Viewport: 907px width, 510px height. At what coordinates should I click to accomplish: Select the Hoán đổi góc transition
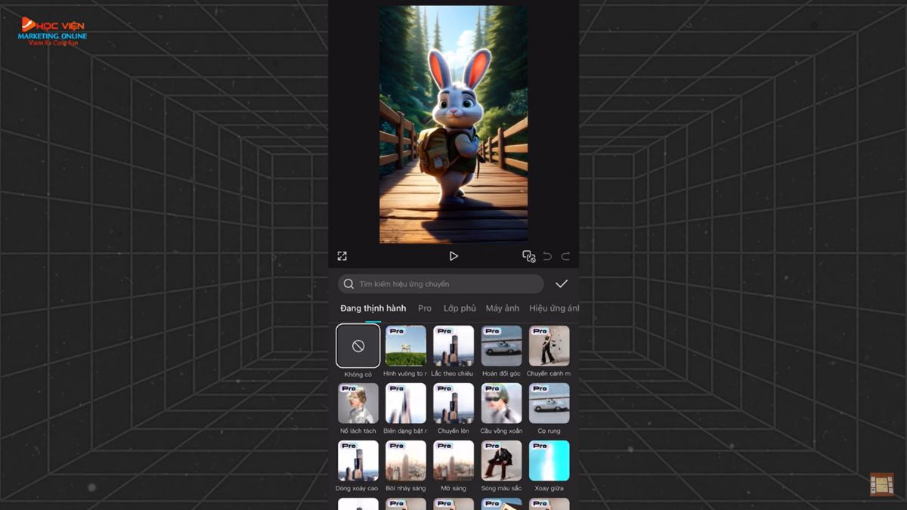502,346
